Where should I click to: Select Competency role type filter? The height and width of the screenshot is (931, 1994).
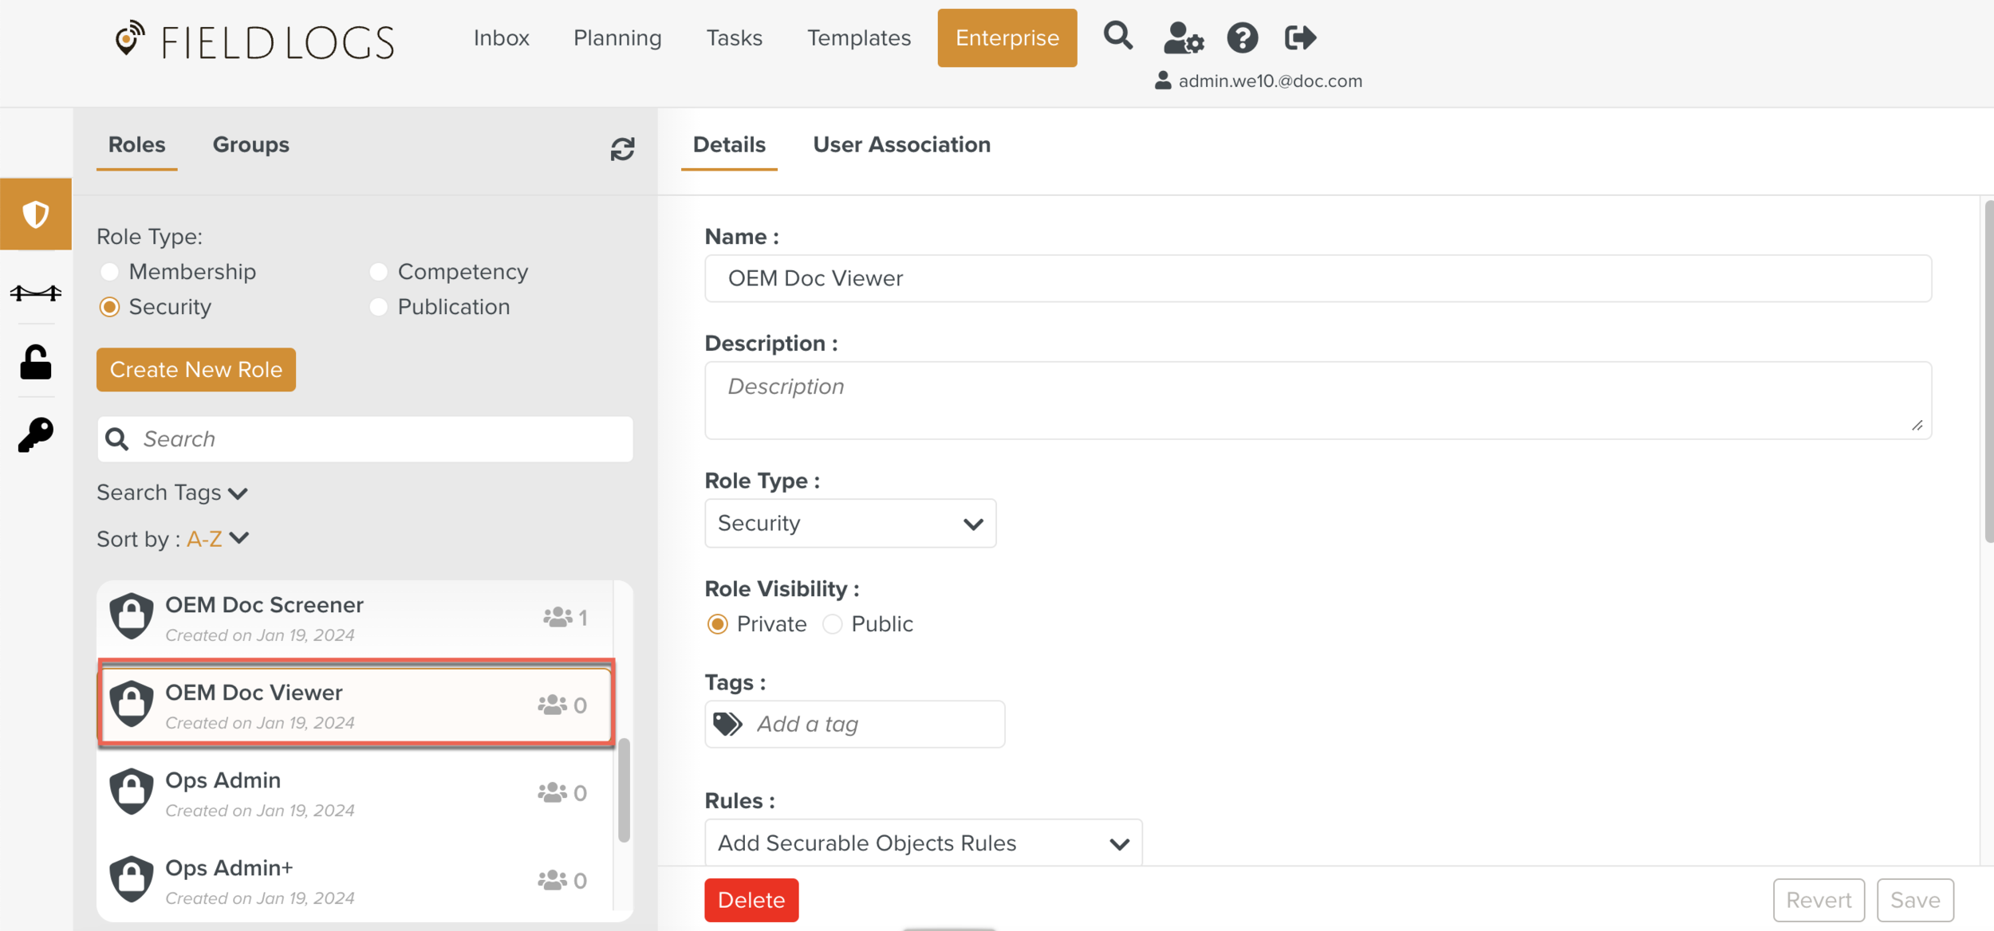pyautogui.click(x=379, y=272)
